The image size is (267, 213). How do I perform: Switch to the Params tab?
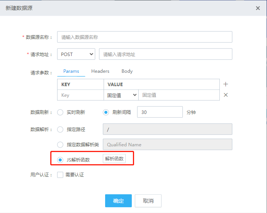click(71, 71)
